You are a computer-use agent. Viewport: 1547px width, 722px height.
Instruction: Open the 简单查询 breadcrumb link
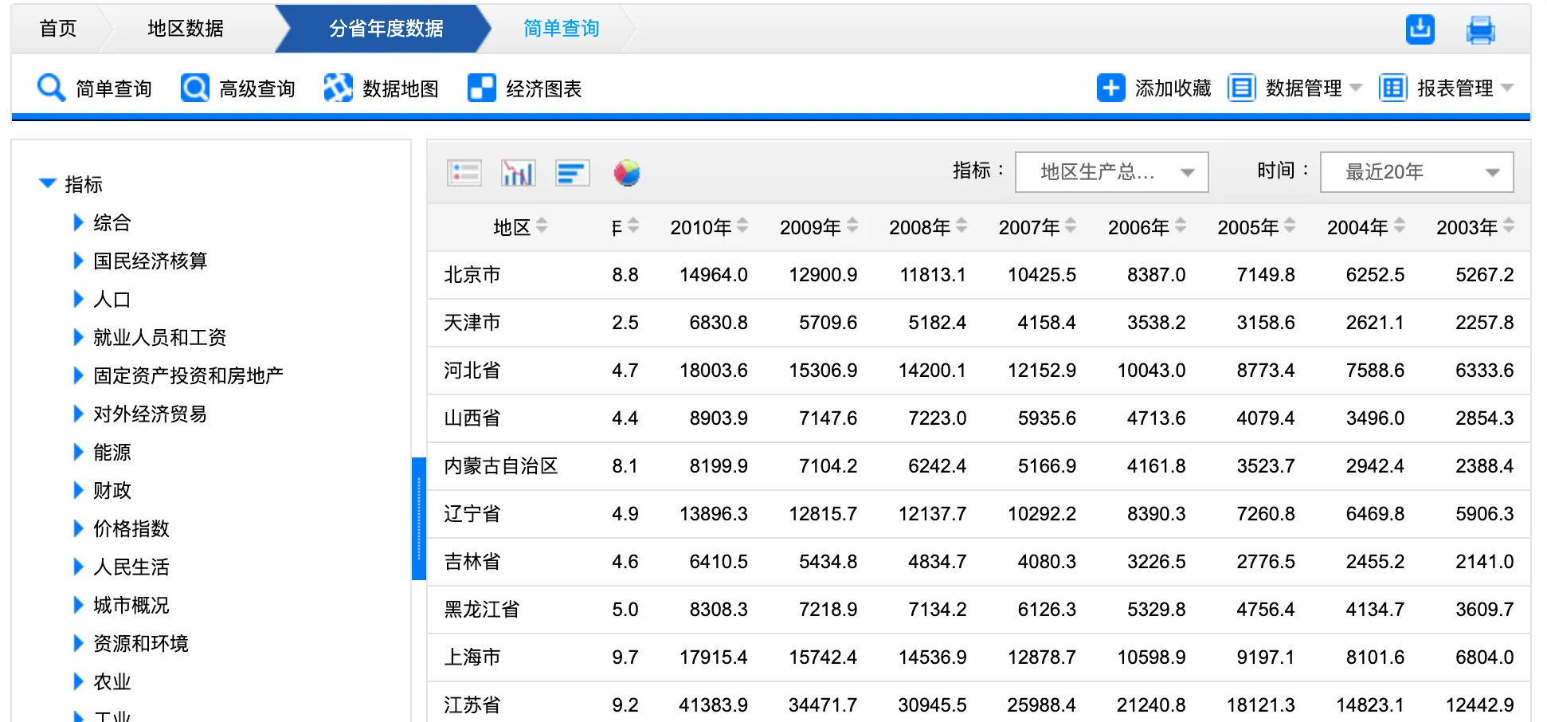[562, 29]
